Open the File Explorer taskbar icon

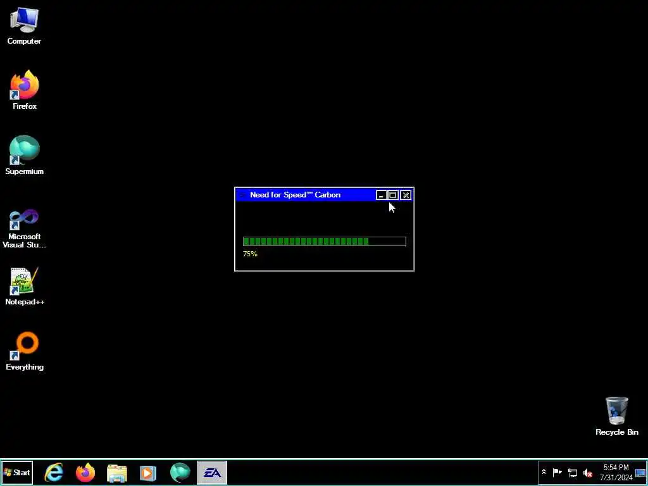click(117, 473)
